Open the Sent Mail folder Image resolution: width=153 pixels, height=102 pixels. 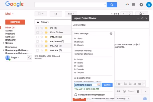(x=10, y=37)
